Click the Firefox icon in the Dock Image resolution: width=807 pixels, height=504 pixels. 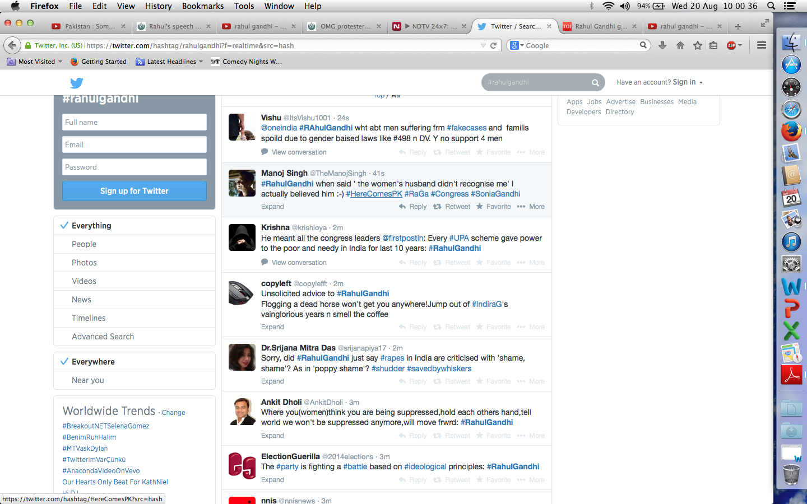pyautogui.click(x=791, y=131)
